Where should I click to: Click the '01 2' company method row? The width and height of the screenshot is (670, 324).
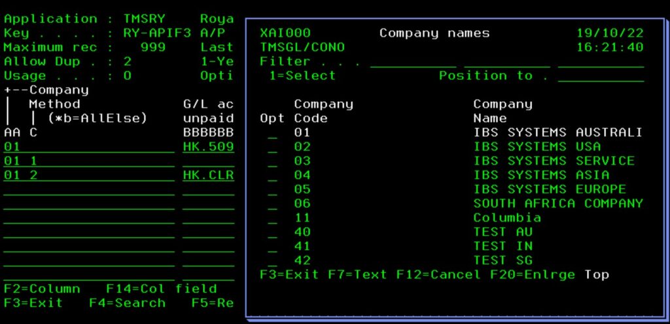[88, 175]
